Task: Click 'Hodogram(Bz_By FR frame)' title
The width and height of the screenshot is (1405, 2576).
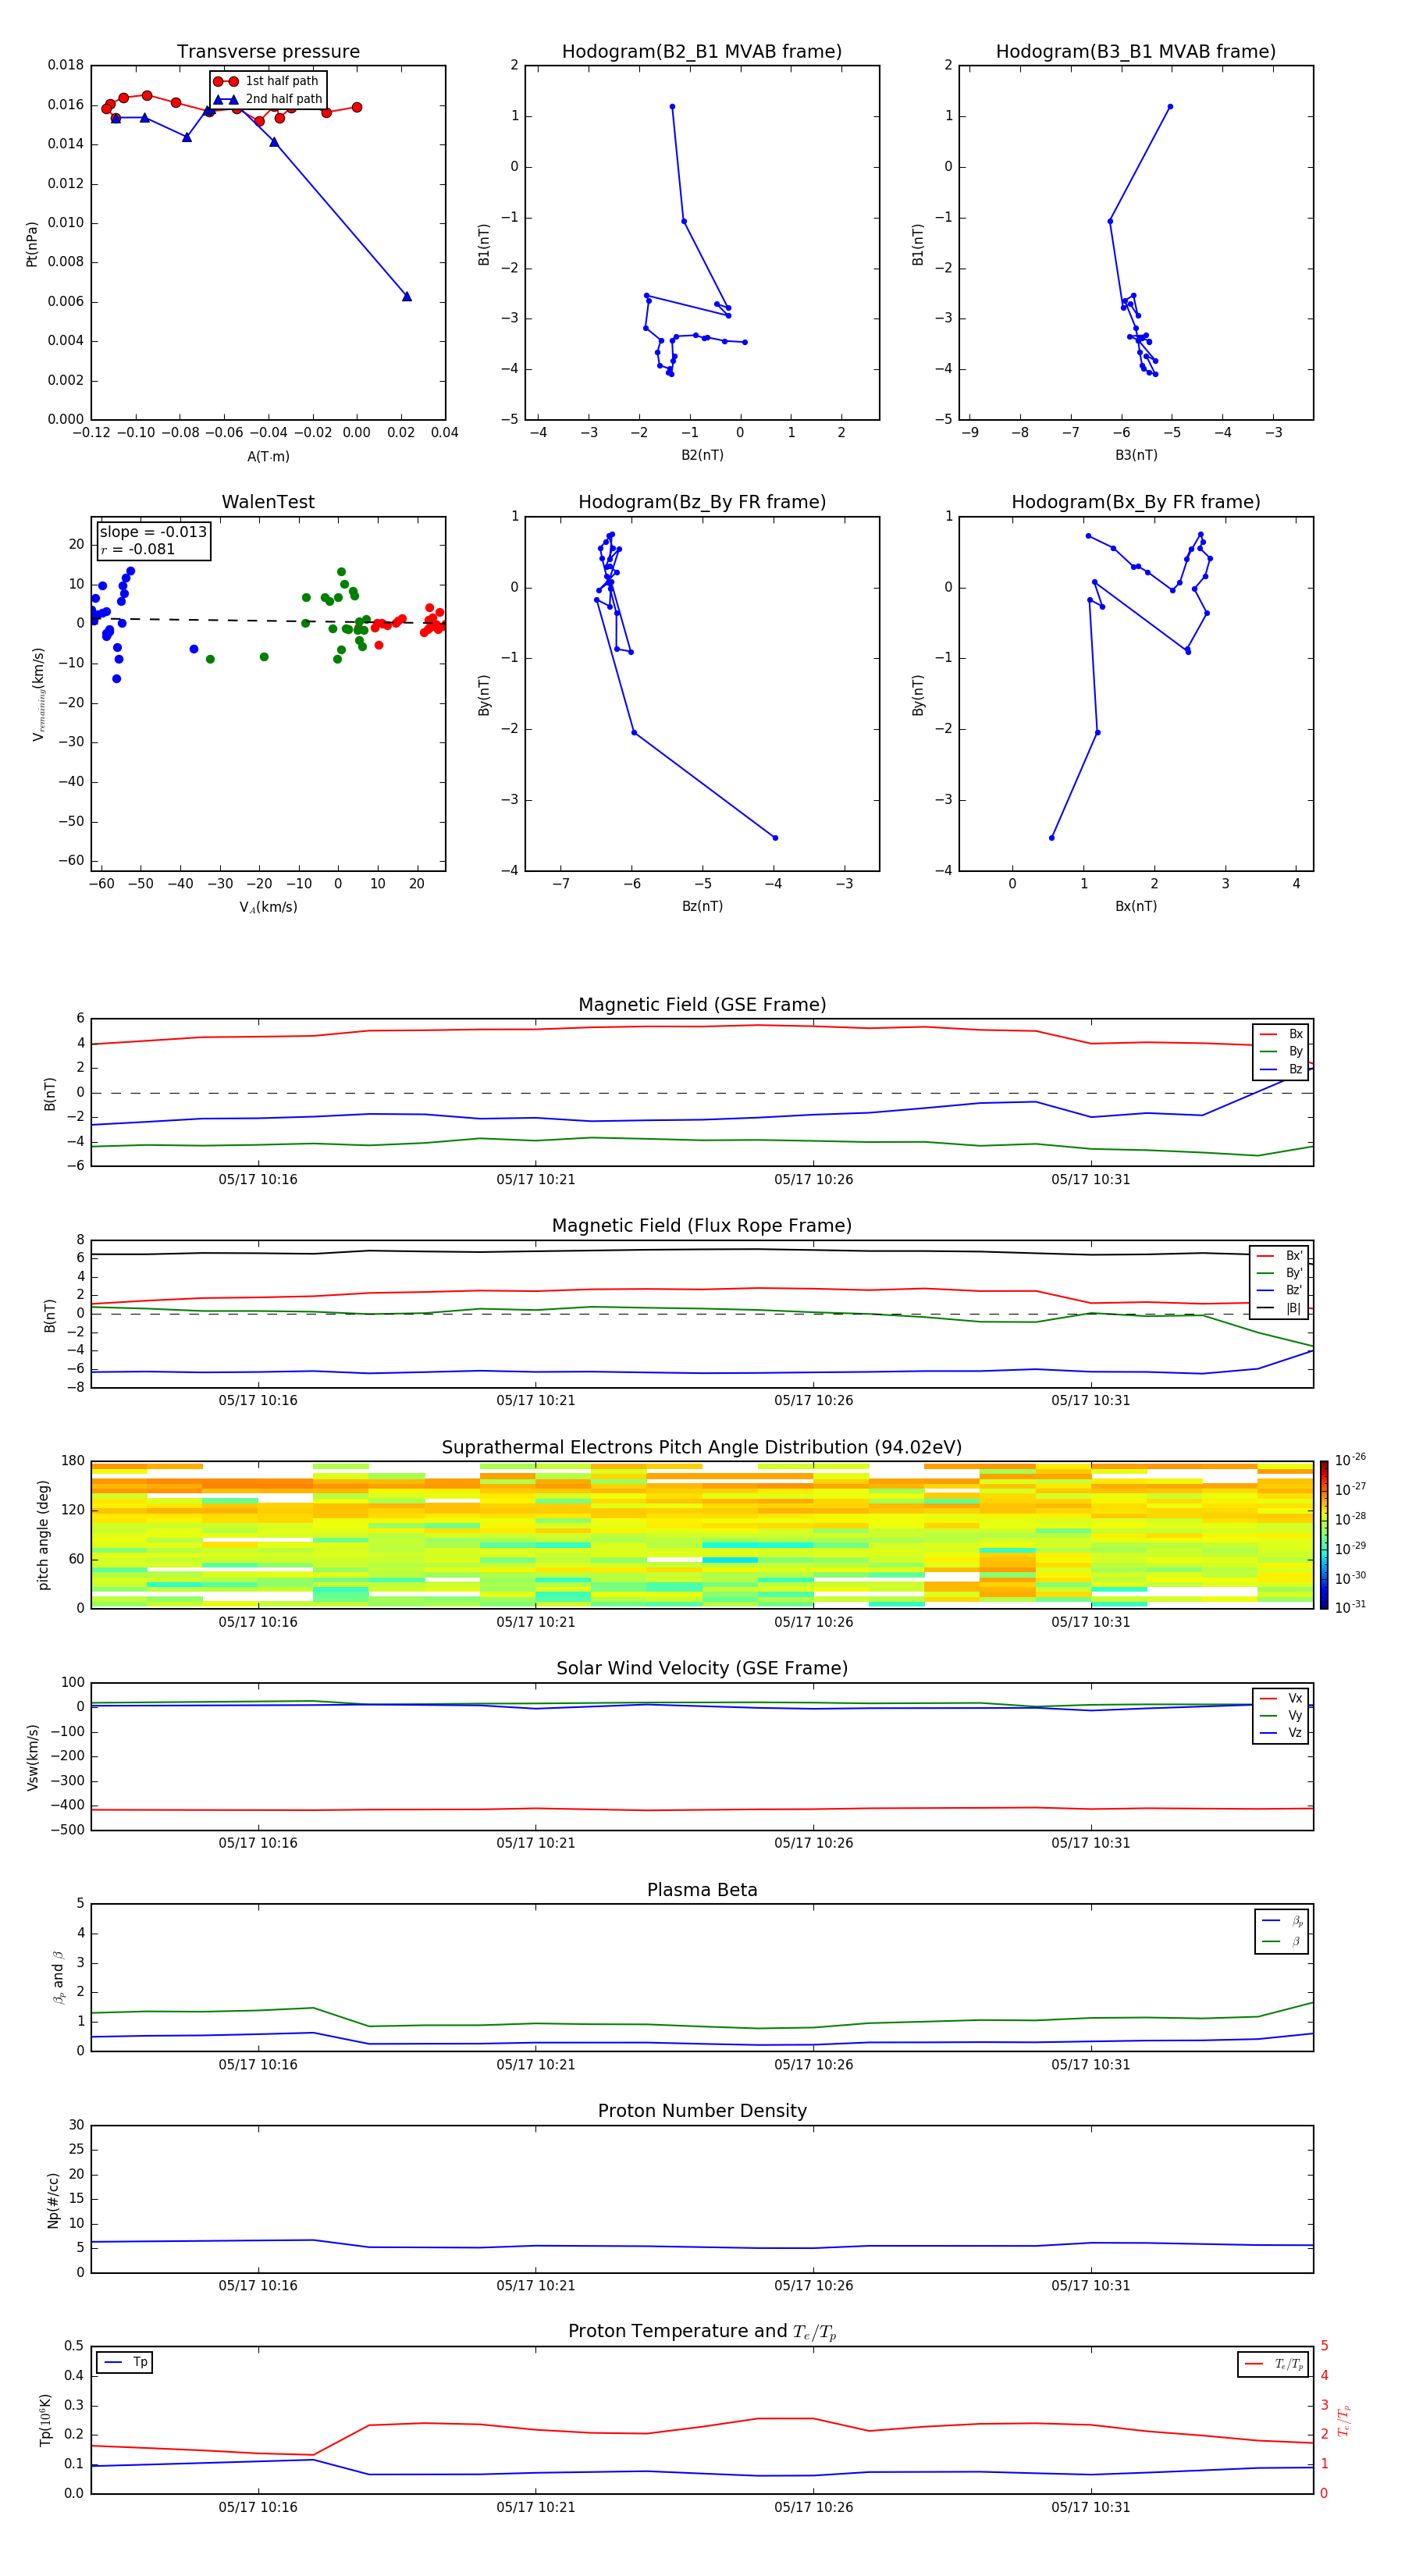Action: tap(702, 502)
